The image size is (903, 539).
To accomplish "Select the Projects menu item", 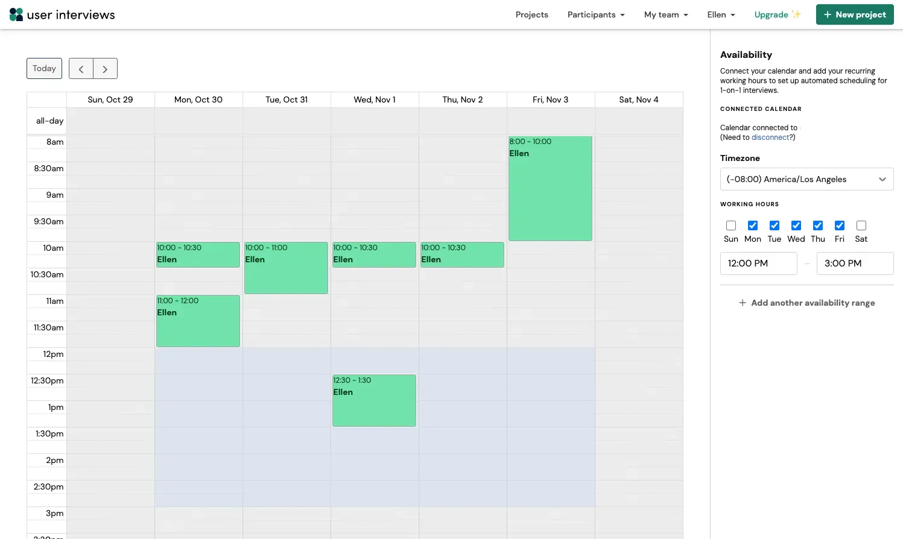I will pyautogui.click(x=531, y=14).
